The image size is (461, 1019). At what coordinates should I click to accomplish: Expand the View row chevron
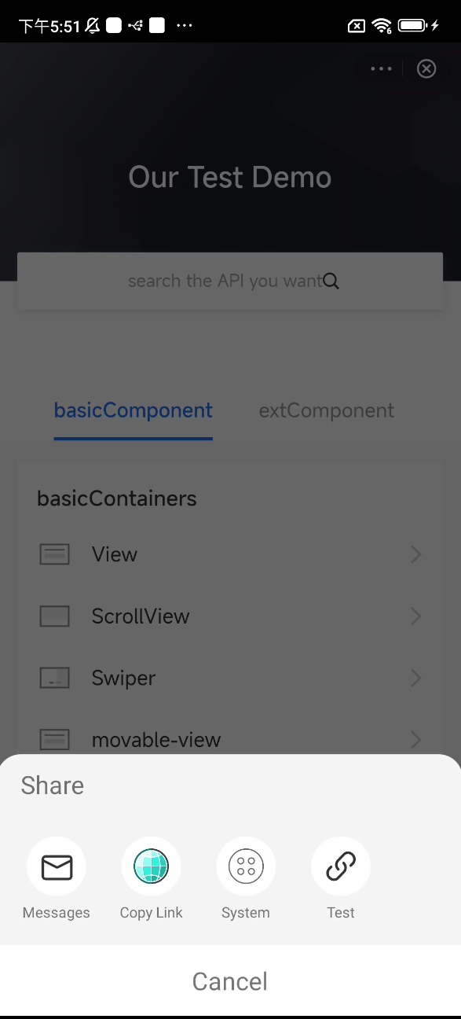[415, 554]
